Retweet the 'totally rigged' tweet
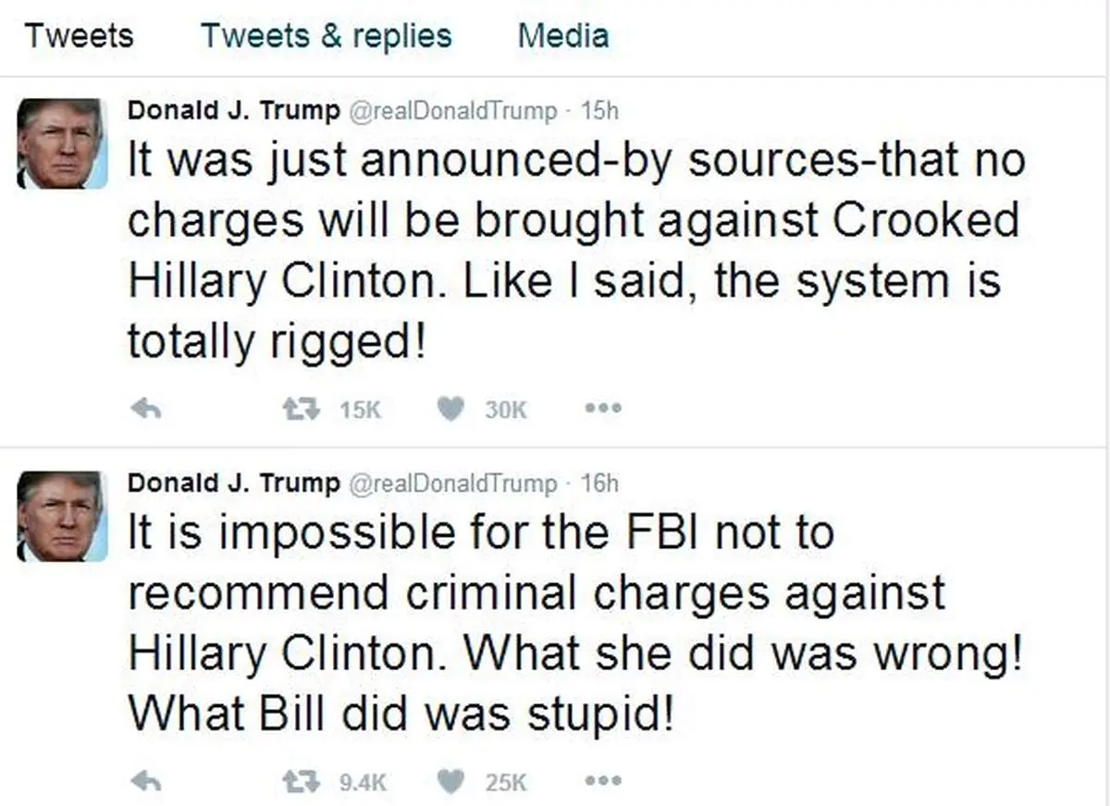This screenshot has width=1110, height=806. click(299, 409)
